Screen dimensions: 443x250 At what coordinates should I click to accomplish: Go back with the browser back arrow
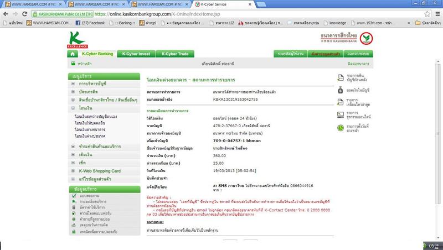click(6, 14)
